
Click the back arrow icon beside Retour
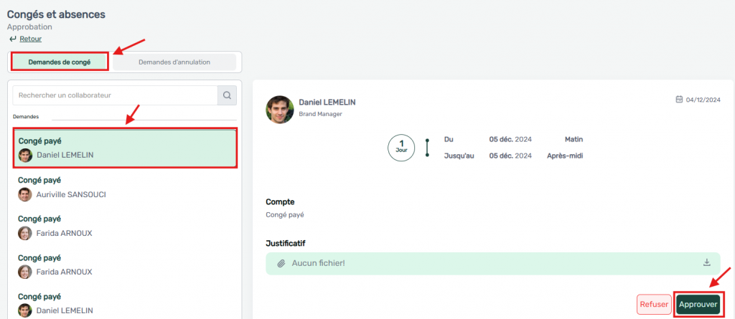(x=12, y=39)
